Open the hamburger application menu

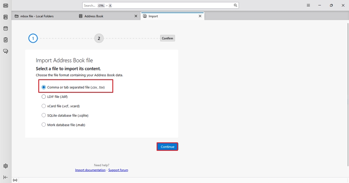click(308, 6)
